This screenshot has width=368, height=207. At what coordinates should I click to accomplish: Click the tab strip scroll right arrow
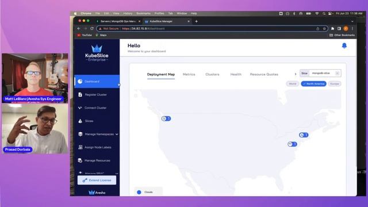pos(296,74)
